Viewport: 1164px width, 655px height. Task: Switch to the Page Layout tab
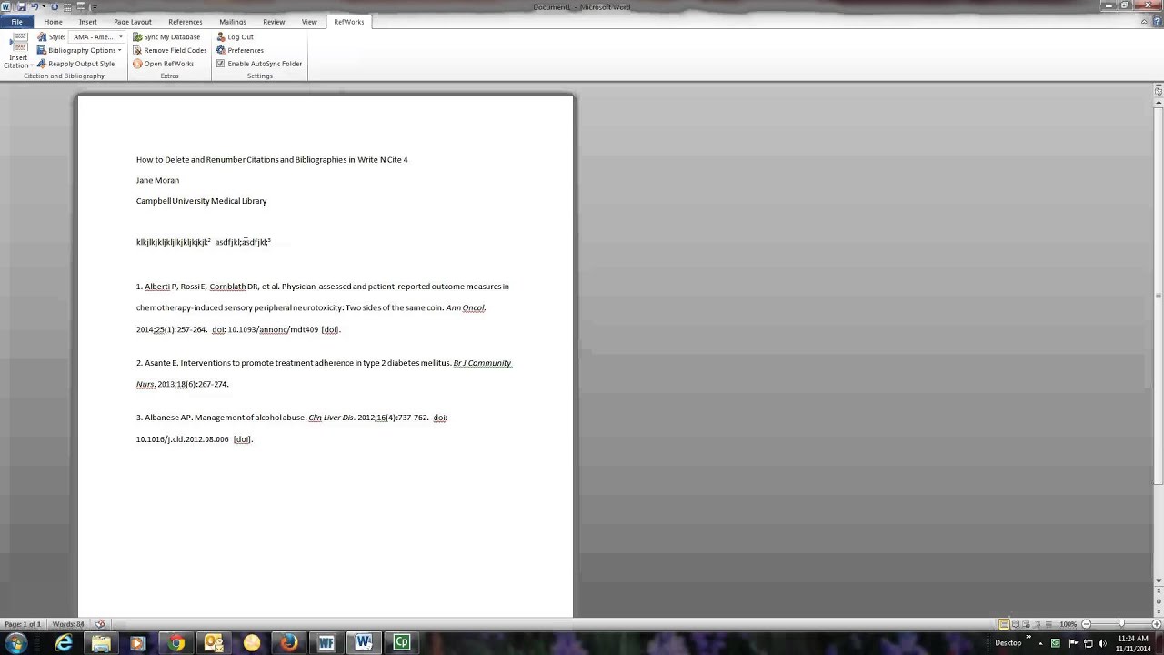click(133, 22)
